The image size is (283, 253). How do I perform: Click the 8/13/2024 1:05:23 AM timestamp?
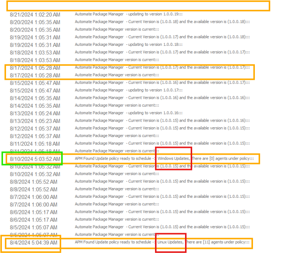point(35,121)
